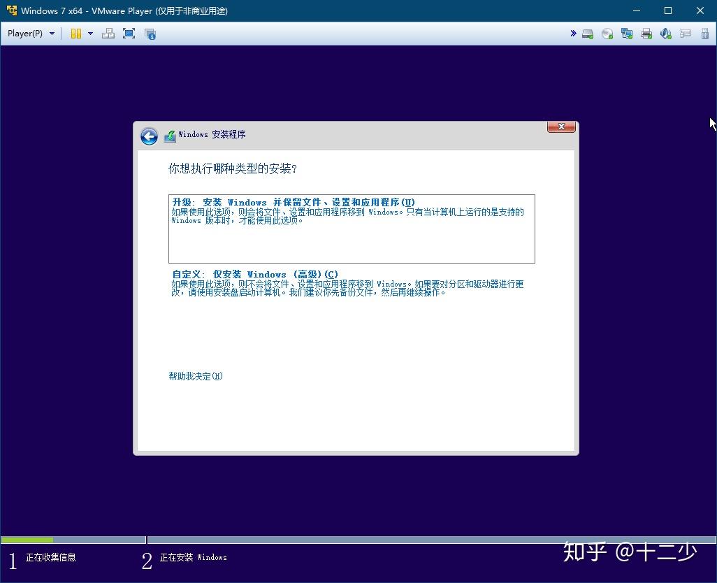The image size is (717, 583).
Task: Click the Windows setup icon in dialog title
Action: coord(170,136)
